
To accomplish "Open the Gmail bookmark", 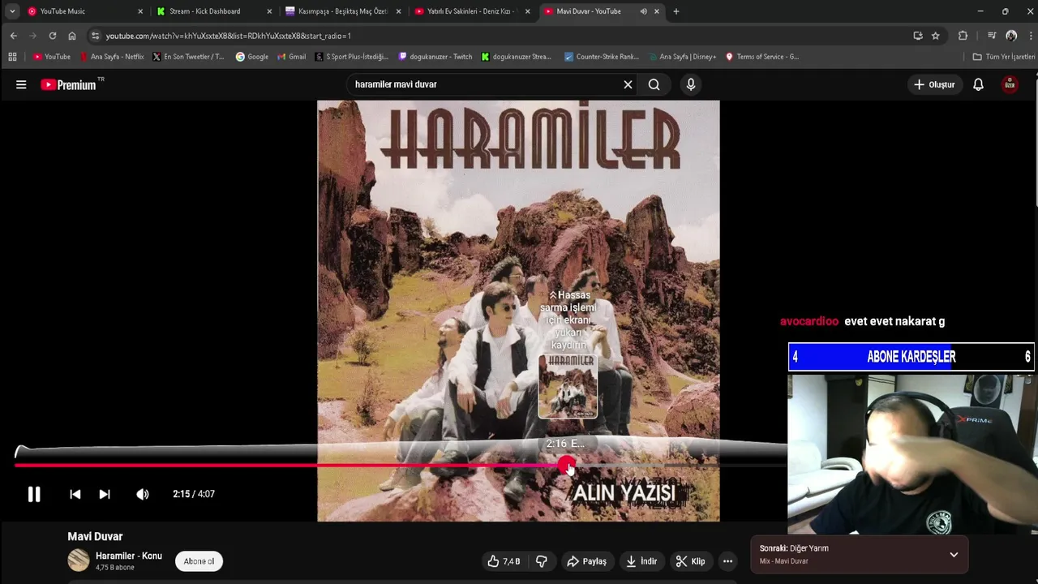I will pyautogui.click(x=292, y=57).
